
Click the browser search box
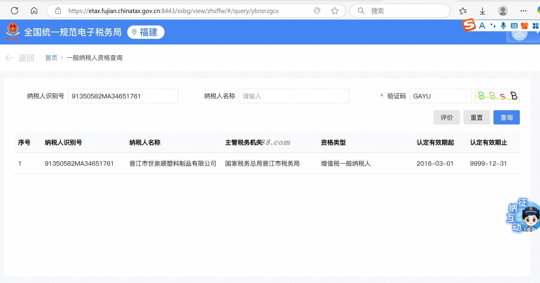[x=400, y=11]
